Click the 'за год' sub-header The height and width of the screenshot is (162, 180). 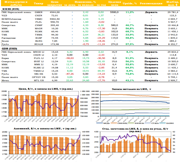[x=101, y=5]
